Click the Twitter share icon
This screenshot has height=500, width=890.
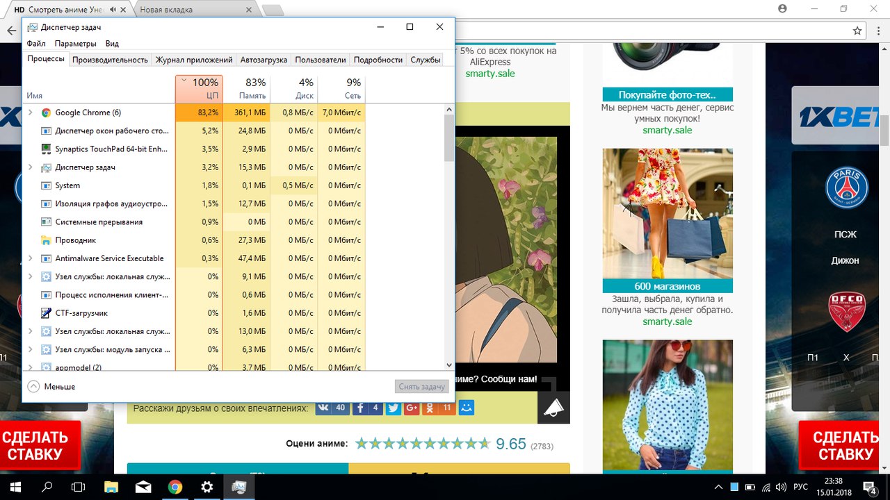tap(394, 408)
